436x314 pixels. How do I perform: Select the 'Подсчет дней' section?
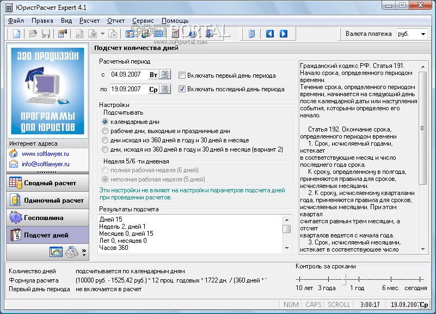click(x=47, y=235)
